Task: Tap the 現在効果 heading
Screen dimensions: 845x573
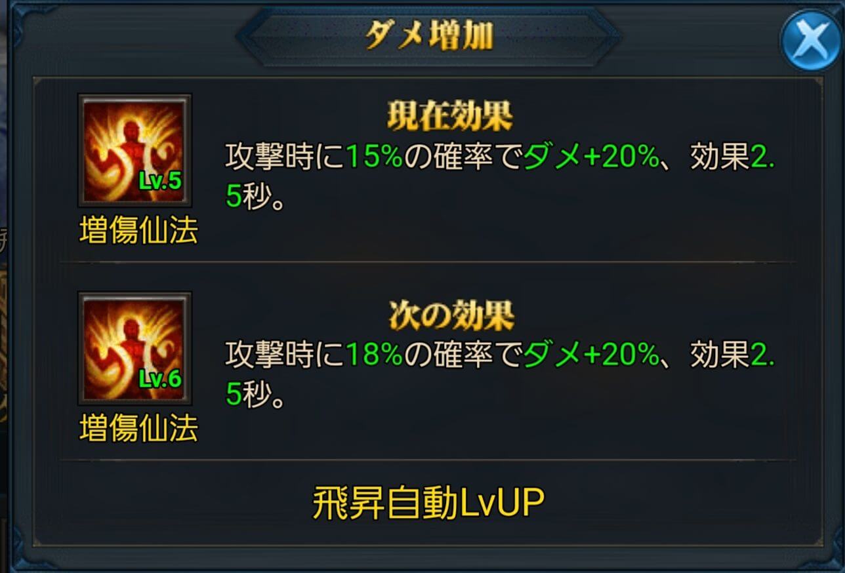Action: [450, 117]
